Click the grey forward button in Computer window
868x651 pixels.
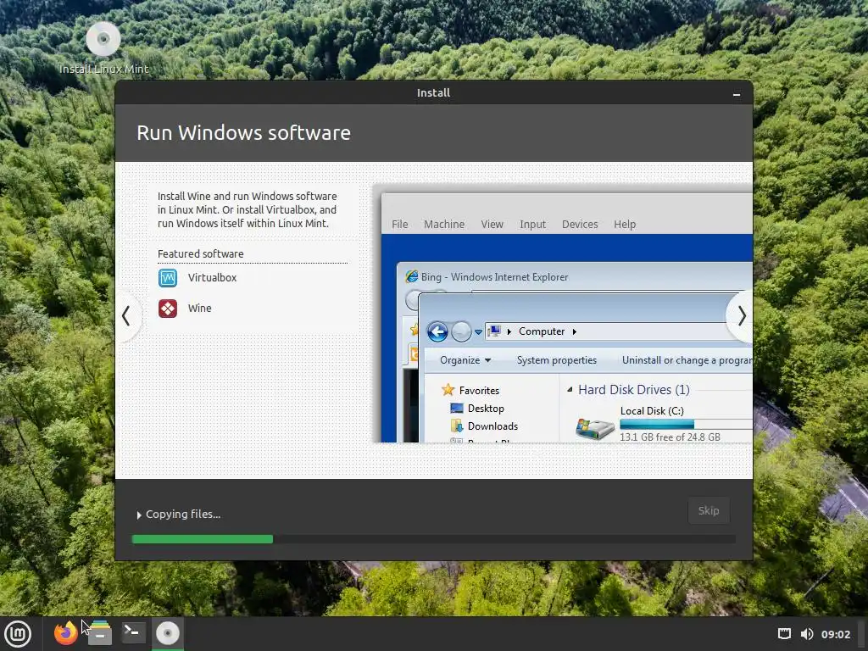click(461, 331)
